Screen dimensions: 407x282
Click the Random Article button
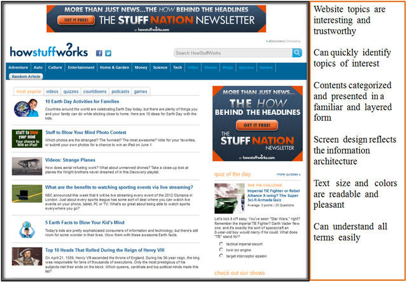(26, 76)
